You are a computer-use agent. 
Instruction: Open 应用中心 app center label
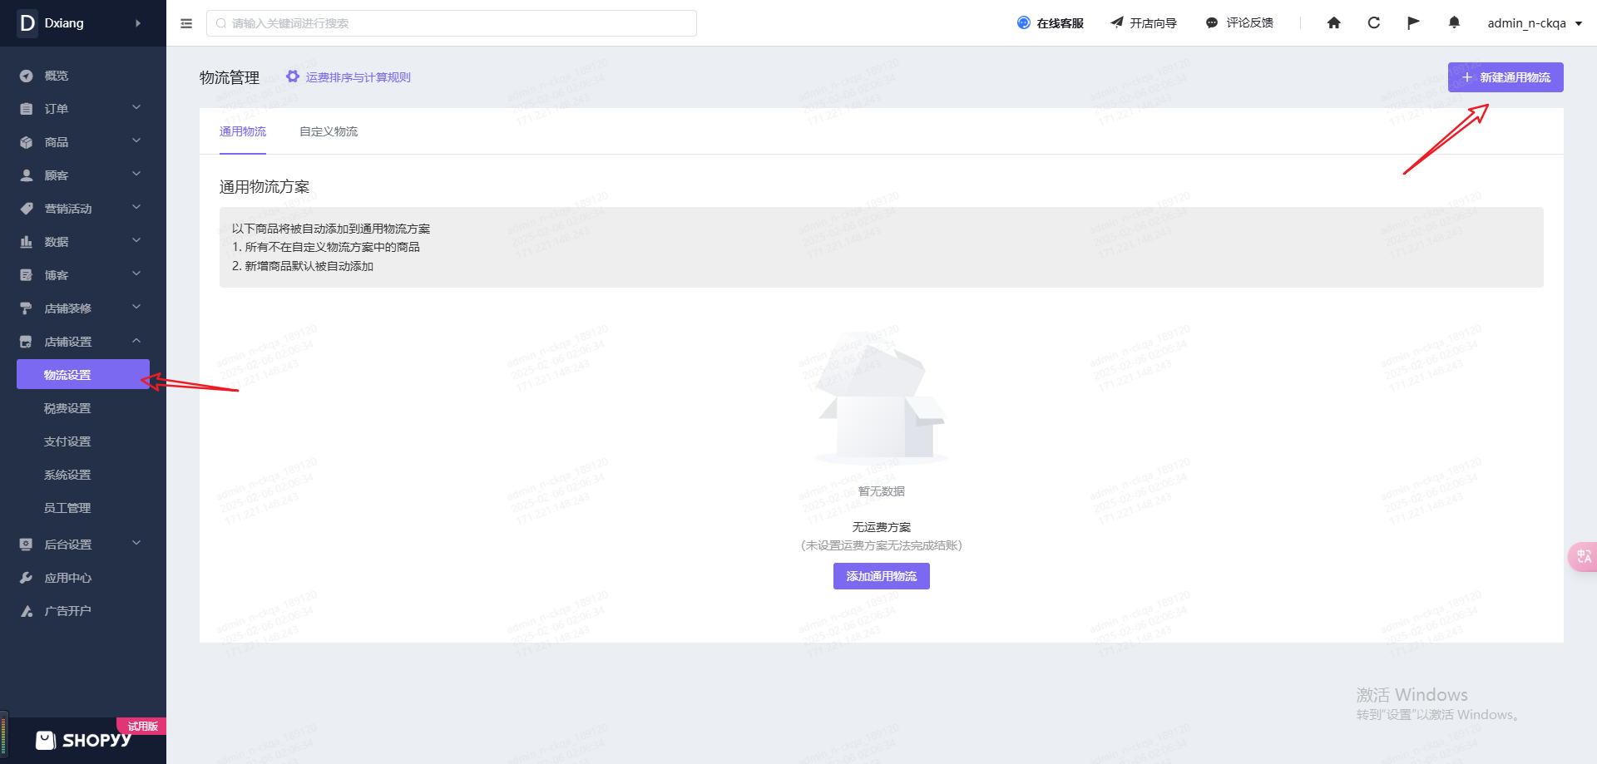click(68, 578)
